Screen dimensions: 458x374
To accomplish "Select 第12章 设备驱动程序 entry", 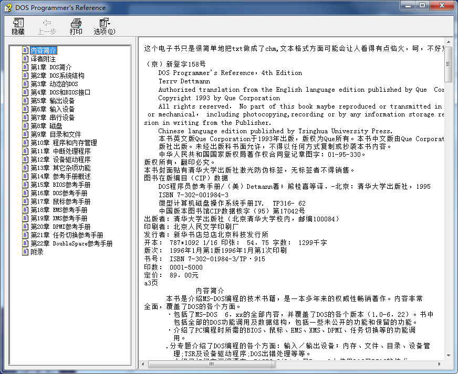I will [62, 159].
